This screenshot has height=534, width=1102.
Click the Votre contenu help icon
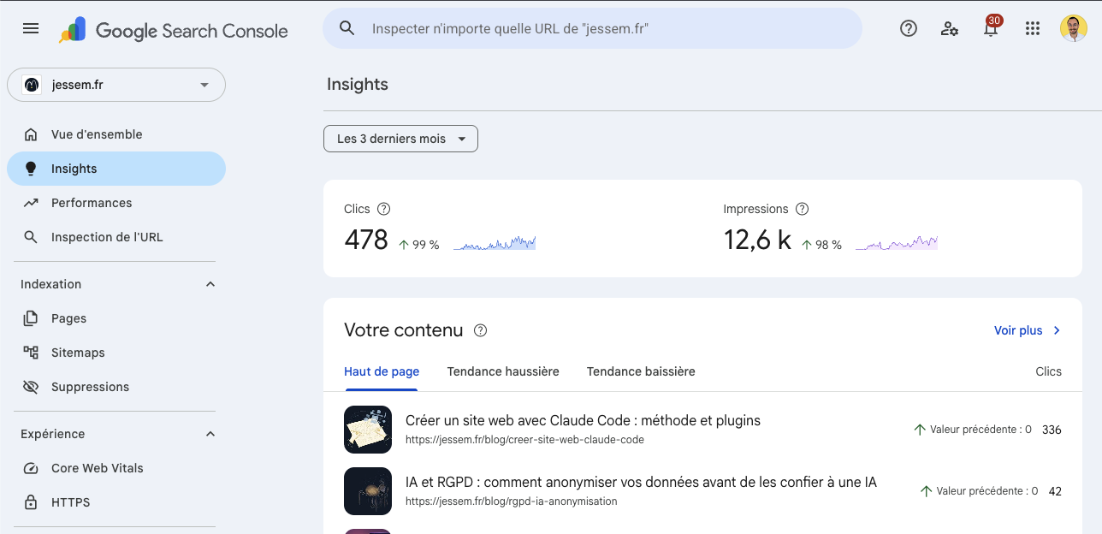[x=481, y=330]
